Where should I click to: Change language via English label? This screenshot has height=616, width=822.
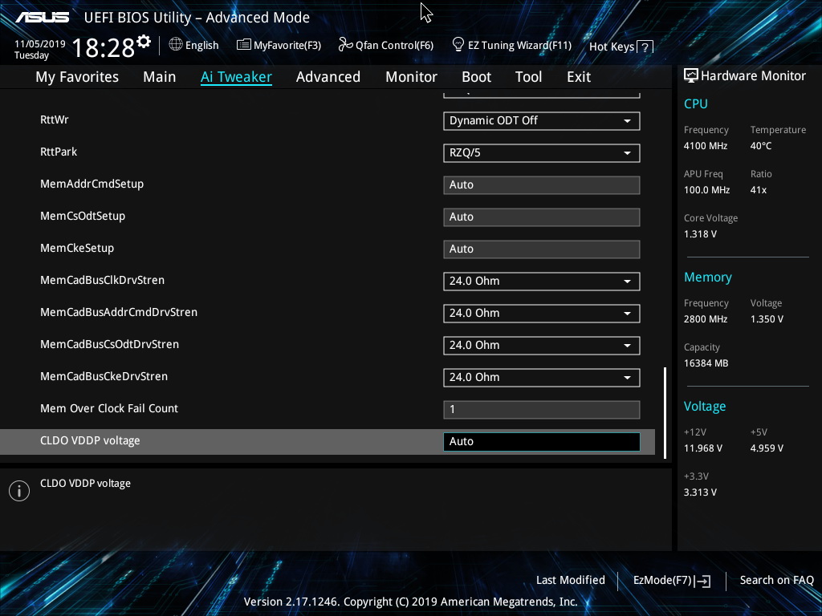click(x=201, y=45)
